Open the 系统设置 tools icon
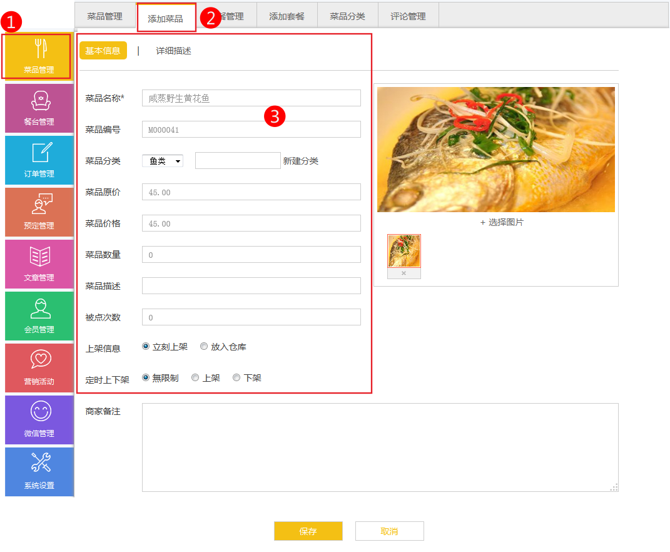670x552 pixels. [x=39, y=465]
